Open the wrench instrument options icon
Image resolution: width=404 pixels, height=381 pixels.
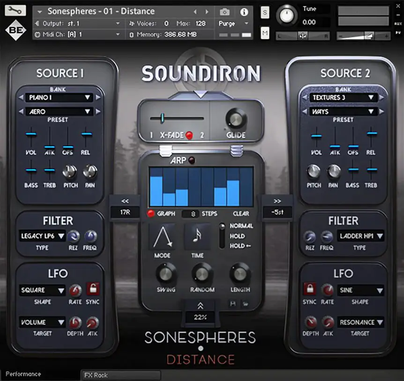tap(15, 11)
